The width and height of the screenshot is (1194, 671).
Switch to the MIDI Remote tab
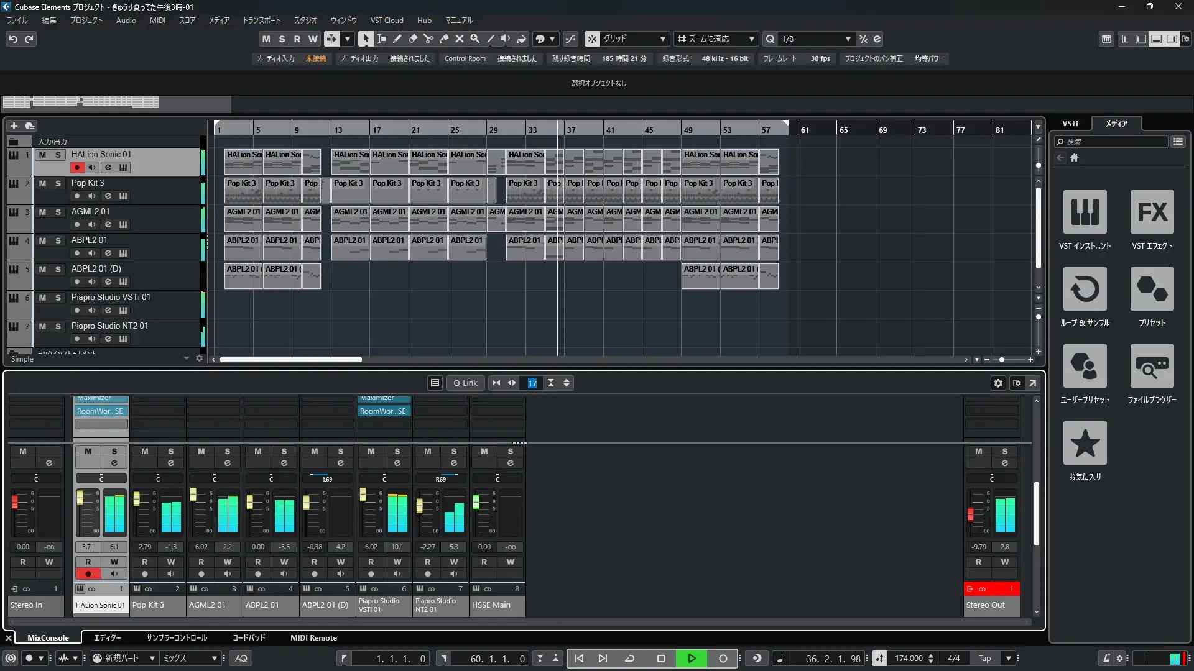pos(313,637)
